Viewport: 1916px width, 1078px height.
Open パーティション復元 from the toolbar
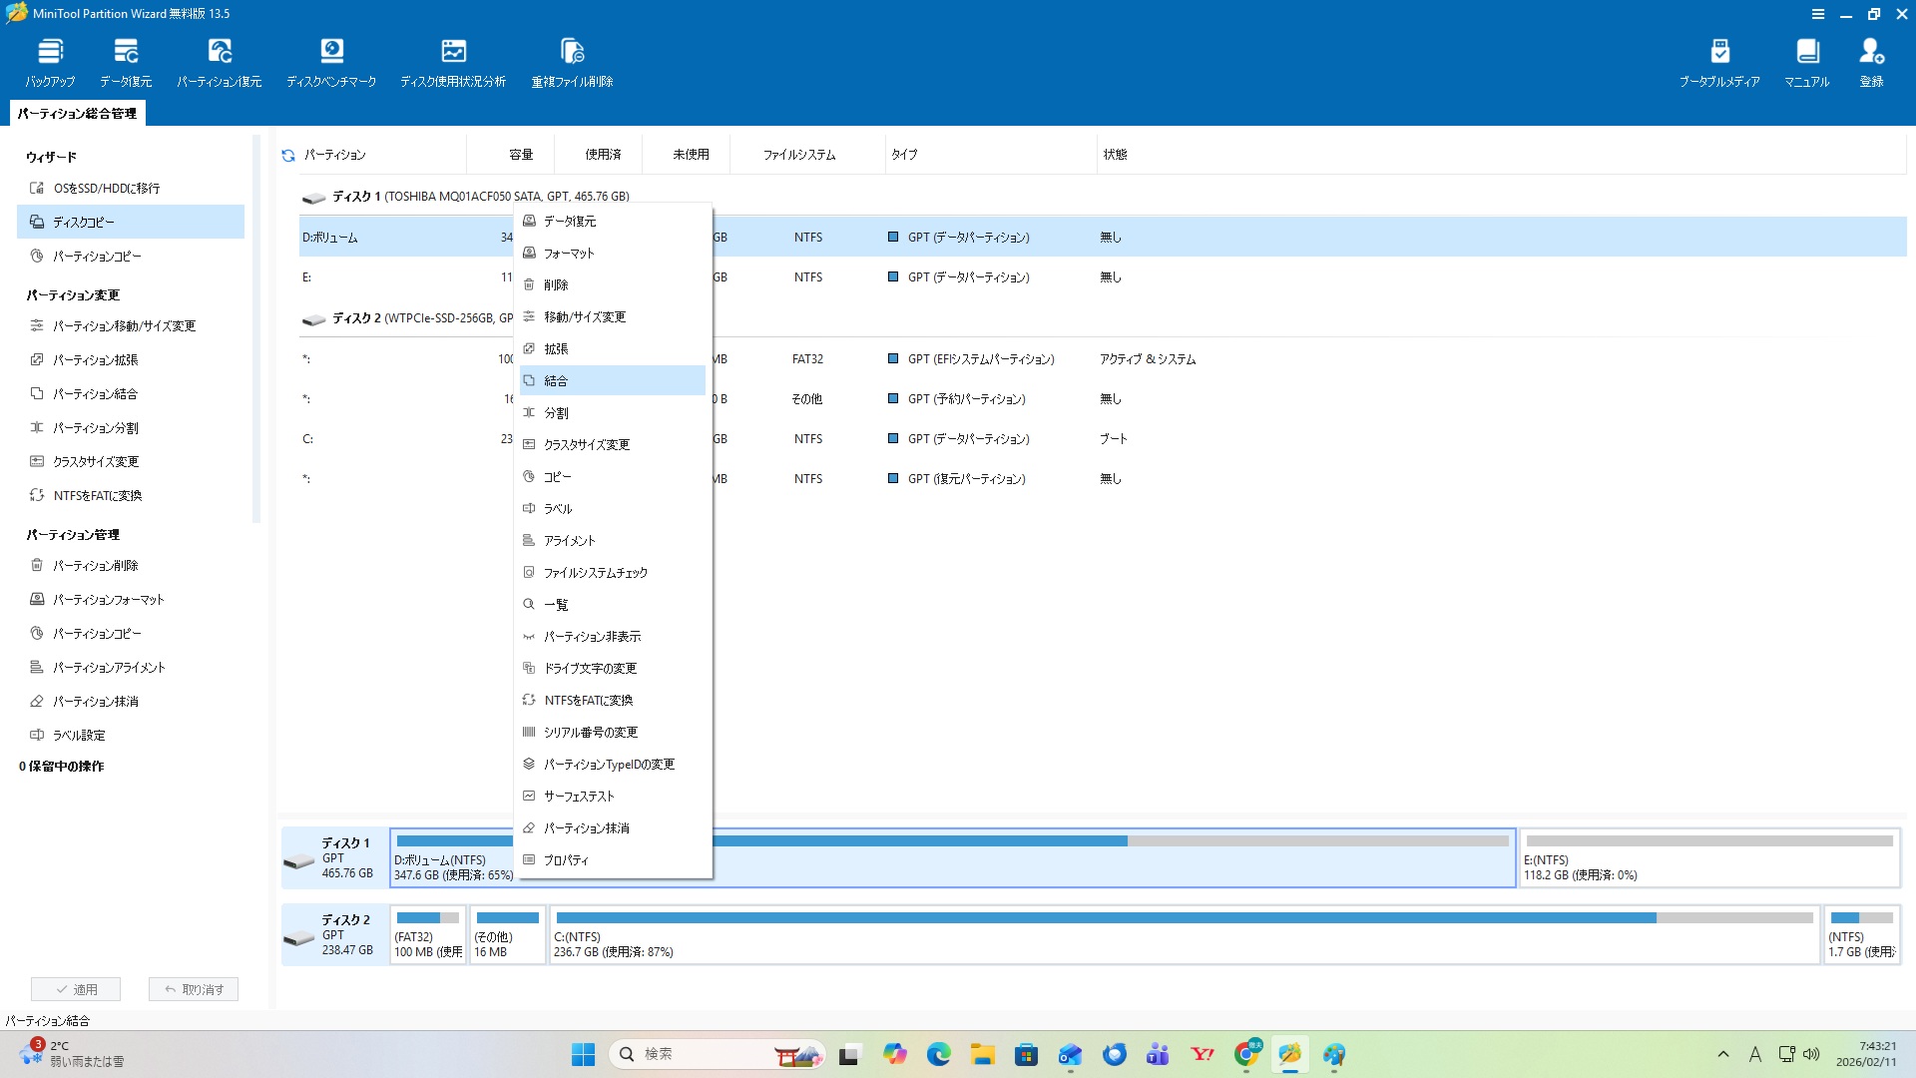(x=220, y=52)
